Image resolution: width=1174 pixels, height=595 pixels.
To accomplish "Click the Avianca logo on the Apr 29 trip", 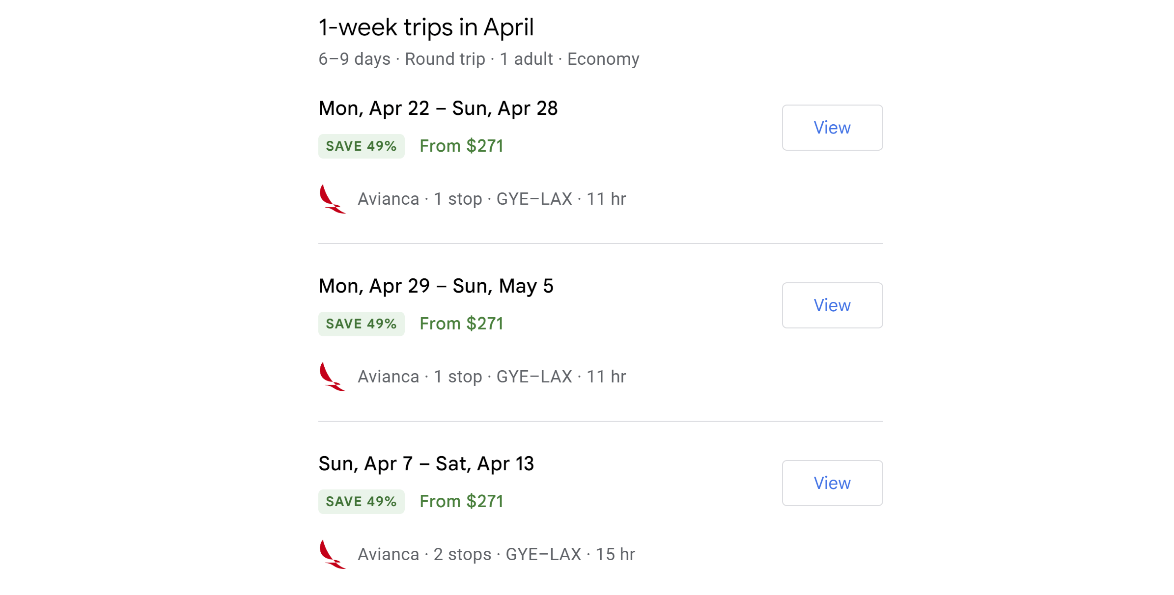I will point(332,377).
